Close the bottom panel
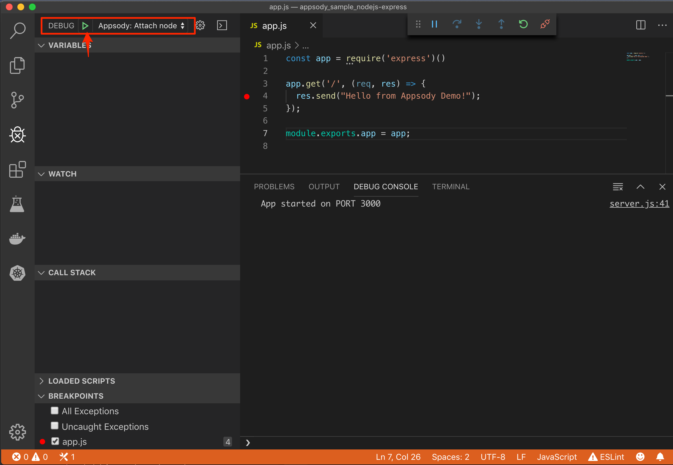This screenshot has height=465, width=673. click(x=662, y=187)
